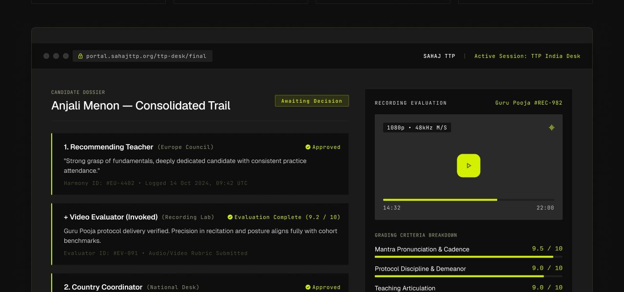Click the Mantra Pronunciation & Cadence score bar
The height and width of the screenshot is (292, 624).
coord(468,256)
